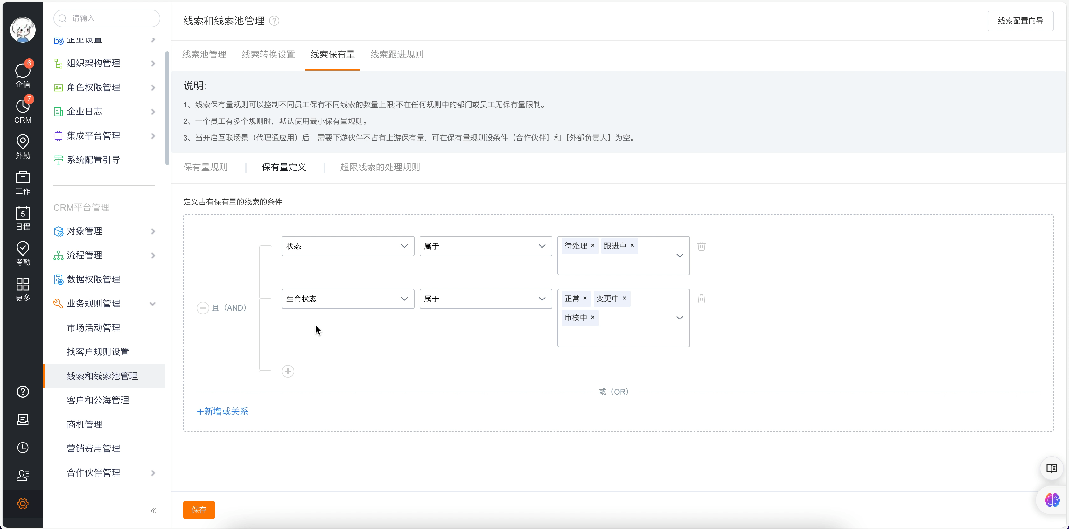Delete the 生命状态 condition row
This screenshot has height=529, width=1069.
pos(701,299)
